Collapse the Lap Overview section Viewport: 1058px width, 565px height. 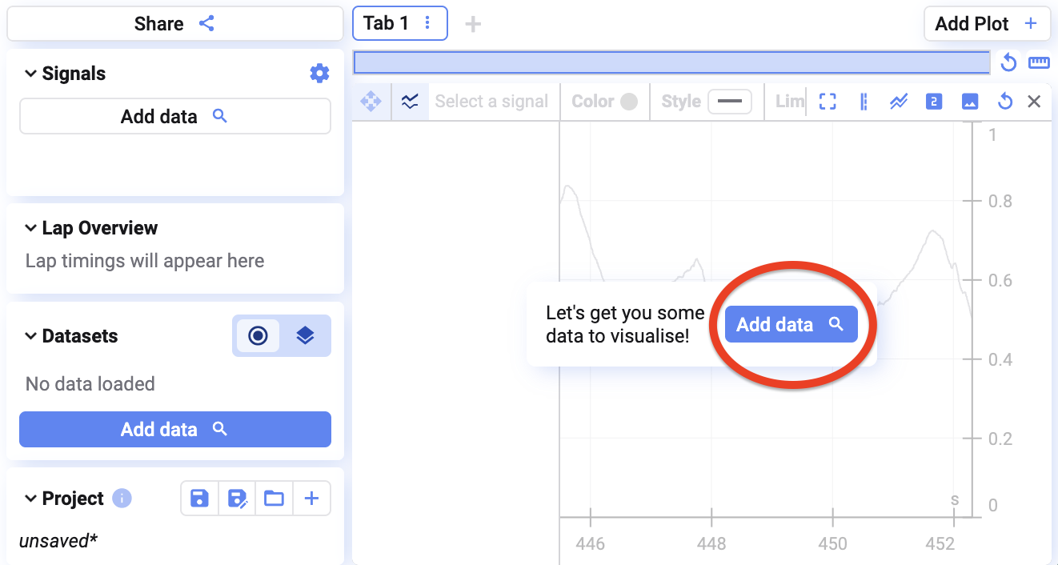click(30, 228)
